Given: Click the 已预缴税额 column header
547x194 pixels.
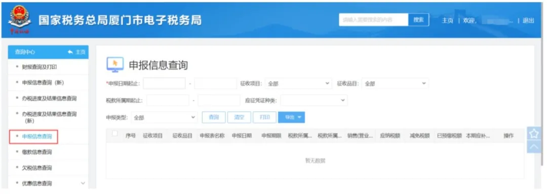Looking at the screenshot, I should point(449,136).
